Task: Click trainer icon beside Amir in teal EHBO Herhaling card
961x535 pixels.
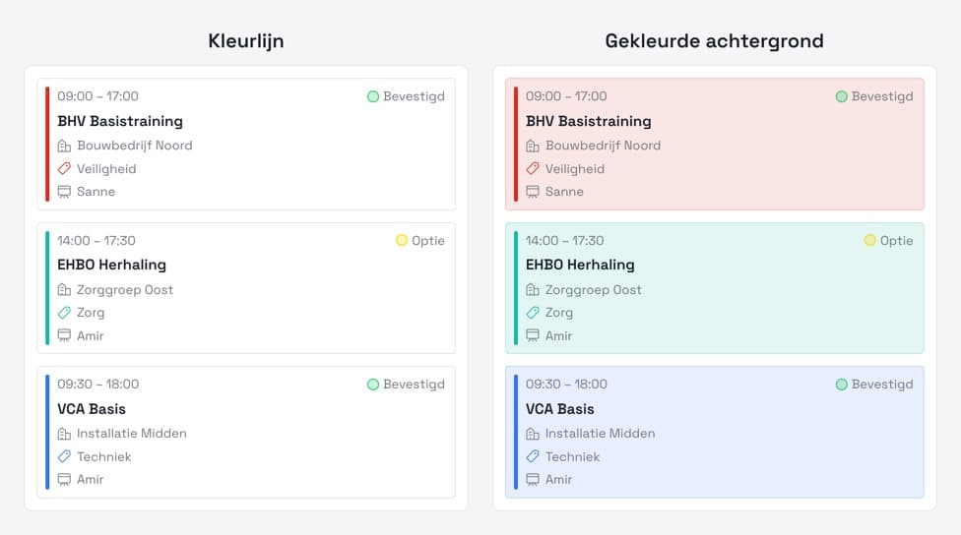Action: click(533, 335)
